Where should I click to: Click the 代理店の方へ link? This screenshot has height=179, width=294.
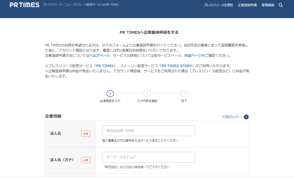tap(232, 117)
